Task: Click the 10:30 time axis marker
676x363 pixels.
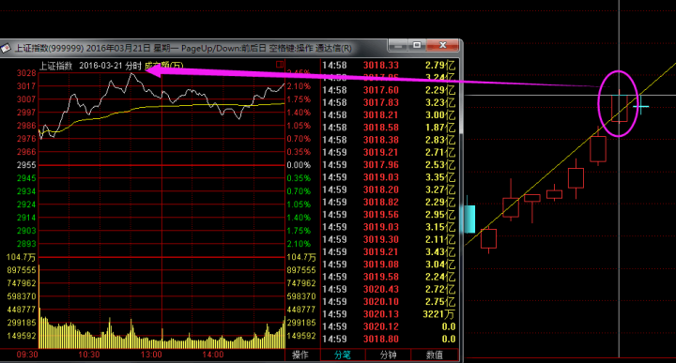Action: point(89,355)
